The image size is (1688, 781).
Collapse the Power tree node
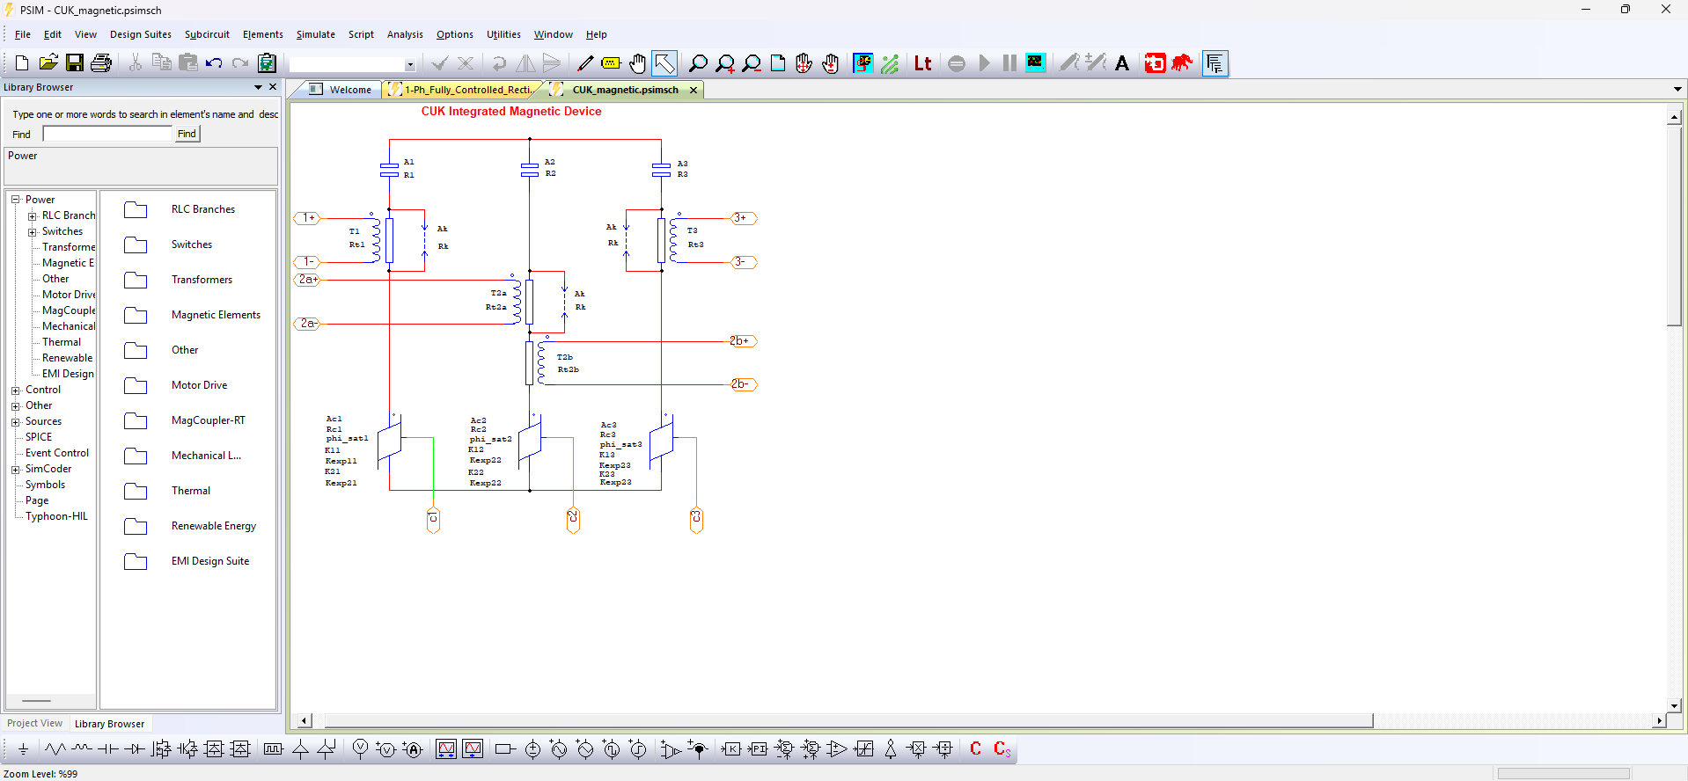[x=15, y=200]
